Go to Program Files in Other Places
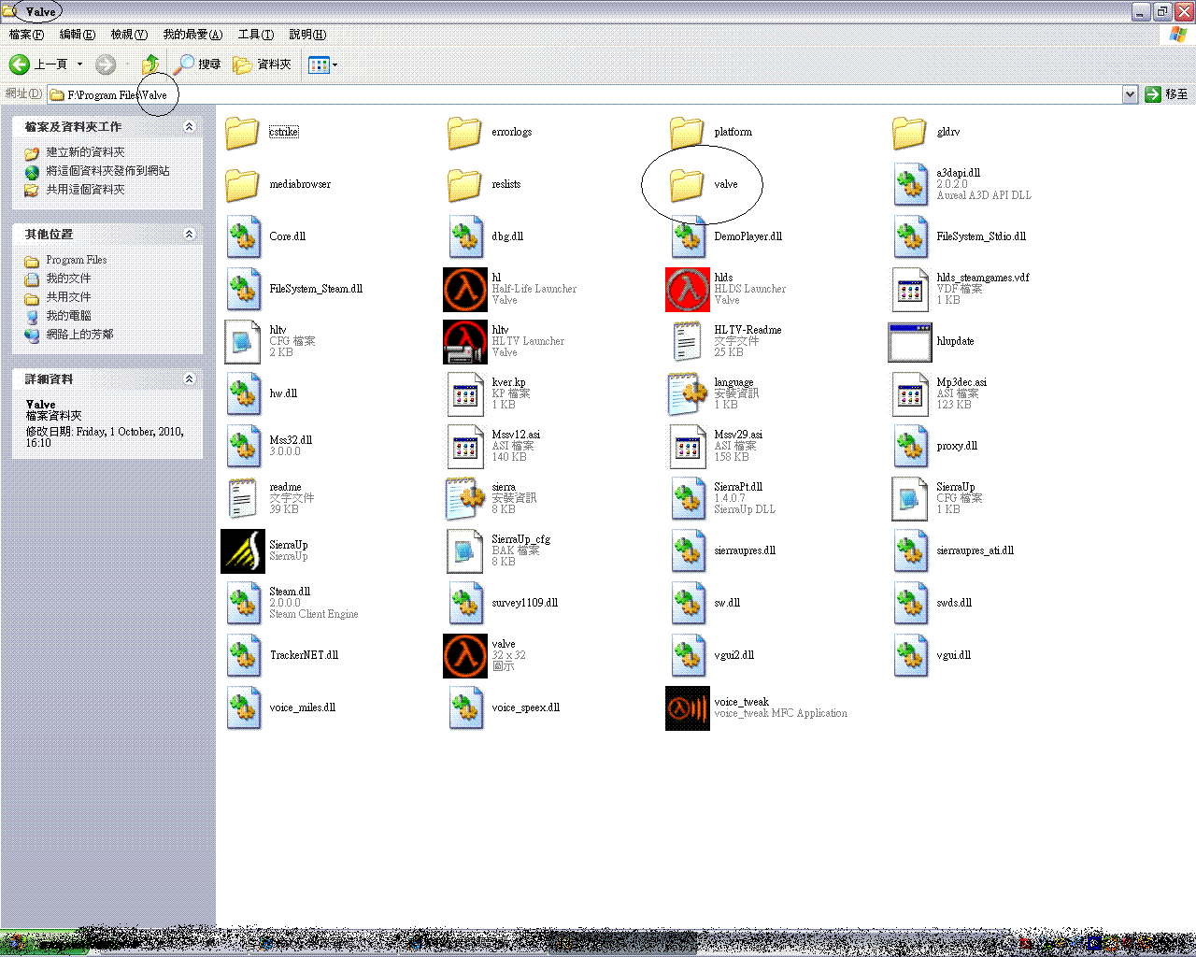This screenshot has height=957, width=1196. [x=77, y=260]
